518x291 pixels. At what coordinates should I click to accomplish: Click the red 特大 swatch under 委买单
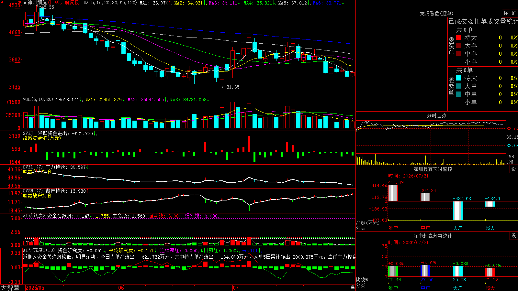point(458,38)
